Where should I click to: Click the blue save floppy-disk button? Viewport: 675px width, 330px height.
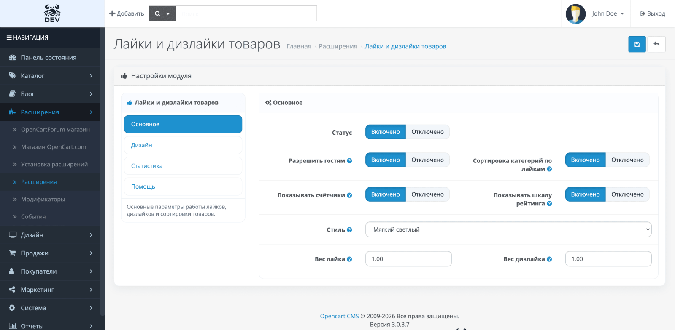(x=637, y=44)
